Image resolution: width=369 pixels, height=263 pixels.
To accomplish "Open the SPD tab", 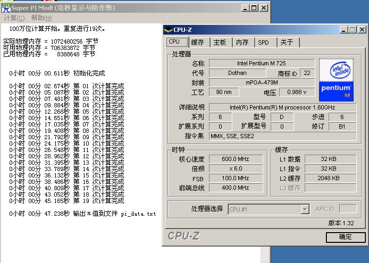I will [264, 43].
